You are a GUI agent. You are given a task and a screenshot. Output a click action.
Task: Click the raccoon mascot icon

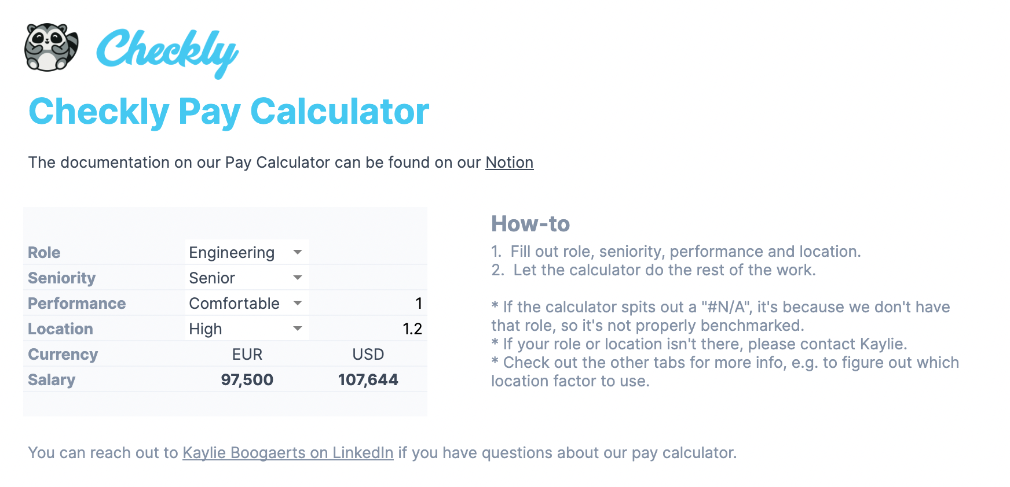(x=51, y=47)
